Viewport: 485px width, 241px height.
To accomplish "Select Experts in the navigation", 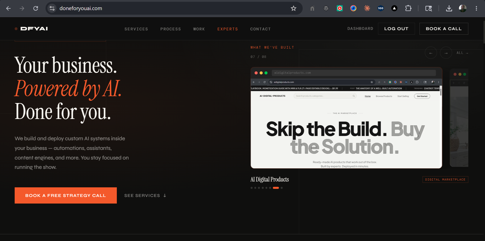I will tap(228, 29).
